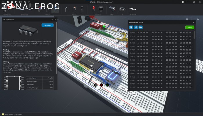Select the transistor component

(x=82, y=9)
